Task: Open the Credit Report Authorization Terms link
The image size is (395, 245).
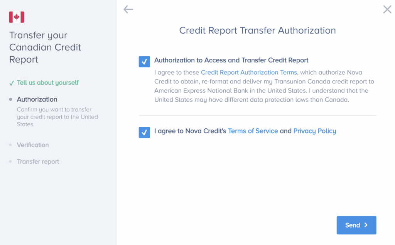Action: pos(249,72)
